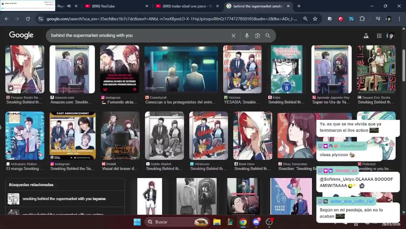Viewport: 406px width, 229px height.
Task: Open the Square Enix Books result
Action: pyautogui.click(x=376, y=69)
